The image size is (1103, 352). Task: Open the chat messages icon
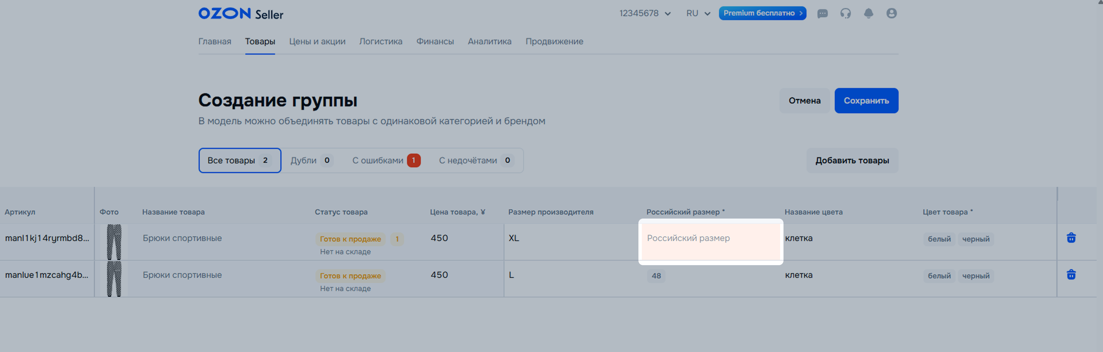point(822,14)
